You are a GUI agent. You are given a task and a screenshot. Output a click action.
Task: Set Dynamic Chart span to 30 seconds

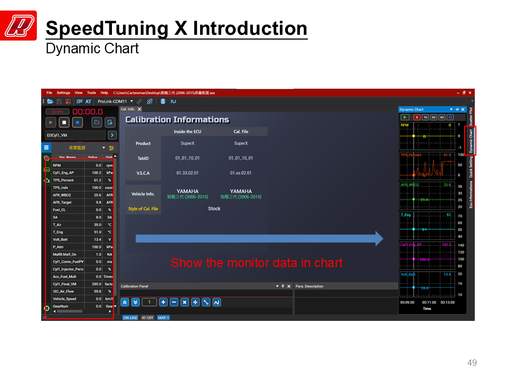[x=442, y=117]
